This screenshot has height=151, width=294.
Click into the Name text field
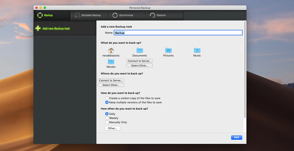pyautogui.click(x=178, y=33)
